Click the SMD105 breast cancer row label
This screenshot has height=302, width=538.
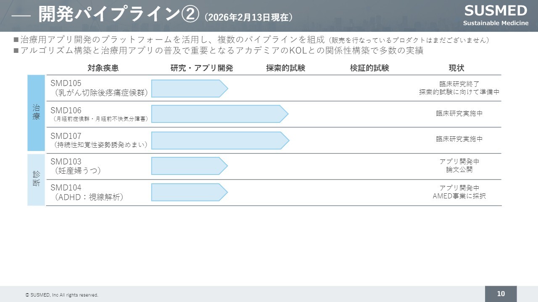pos(99,88)
